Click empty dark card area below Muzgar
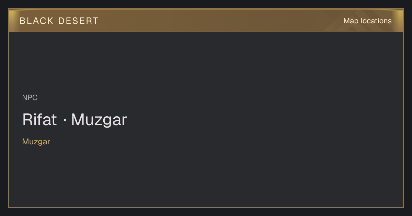412x216 pixels. tap(206, 177)
